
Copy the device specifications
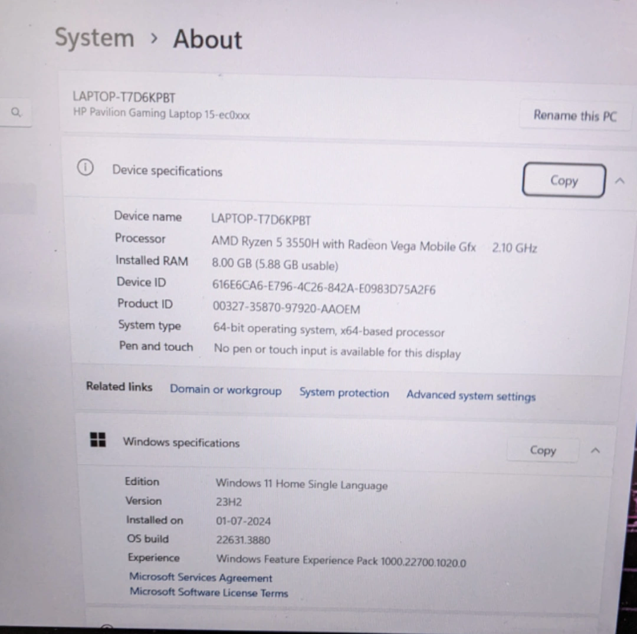pos(564,180)
